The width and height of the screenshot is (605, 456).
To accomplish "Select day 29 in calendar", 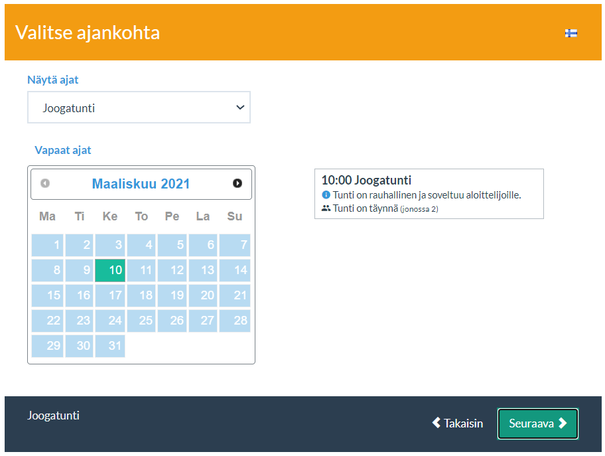I will point(48,346).
